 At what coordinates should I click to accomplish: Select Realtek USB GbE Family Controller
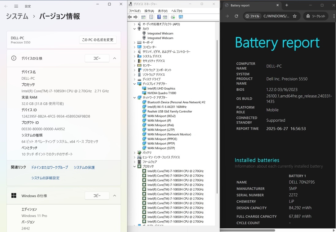pos(170,111)
